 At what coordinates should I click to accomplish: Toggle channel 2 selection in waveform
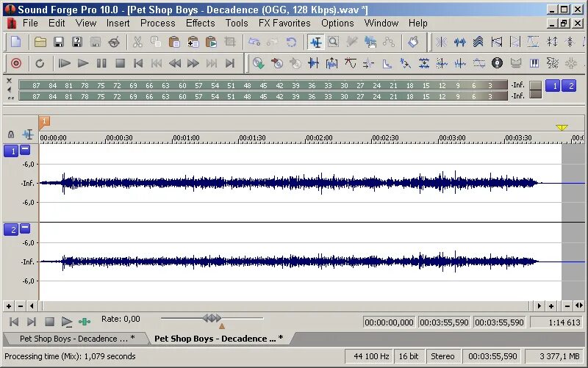point(11,229)
